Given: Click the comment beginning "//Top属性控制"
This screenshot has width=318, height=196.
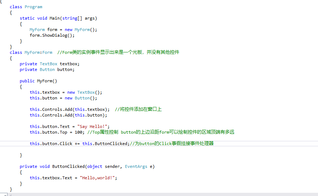Looking at the screenshot, I should (161, 132).
